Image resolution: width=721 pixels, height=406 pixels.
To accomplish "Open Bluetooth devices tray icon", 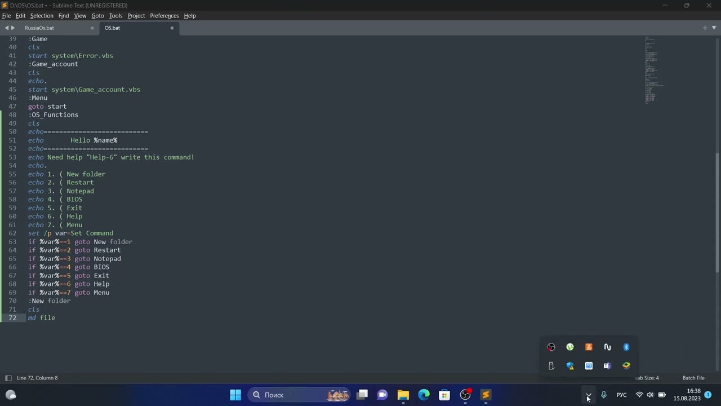I will tap(626, 347).
